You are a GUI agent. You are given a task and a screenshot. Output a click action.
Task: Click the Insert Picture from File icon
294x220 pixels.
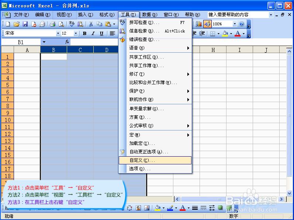(x=147, y=207)
